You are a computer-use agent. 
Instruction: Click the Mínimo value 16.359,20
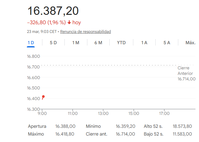point(126,126)
